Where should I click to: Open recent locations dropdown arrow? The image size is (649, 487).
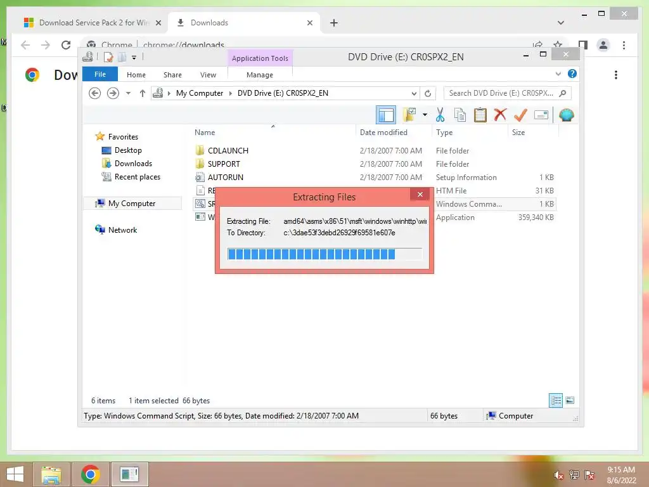(x=128, y=93)
